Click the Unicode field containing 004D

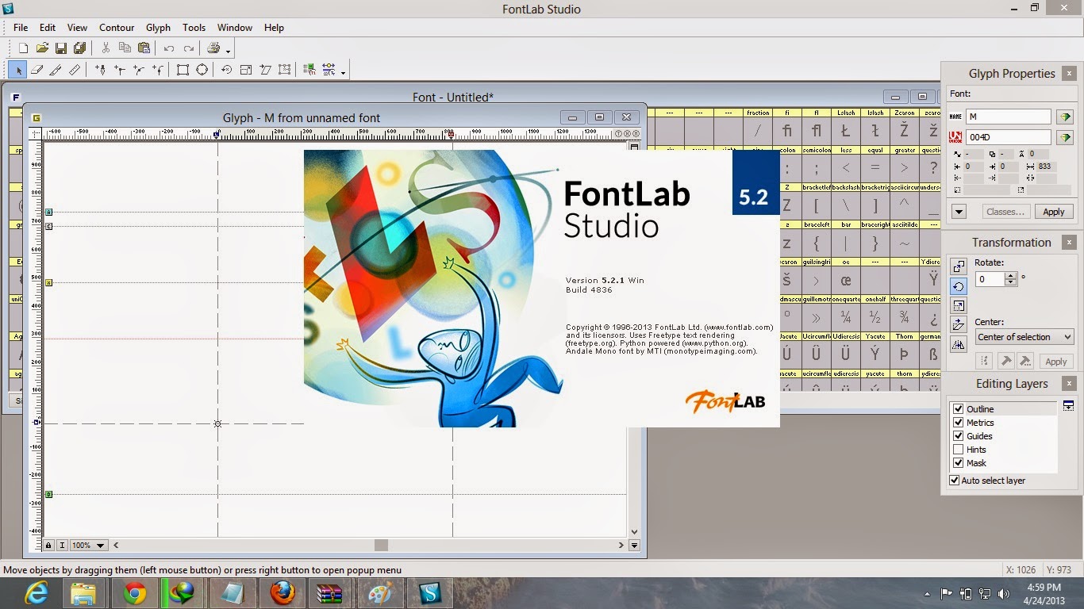point(1008,137)
